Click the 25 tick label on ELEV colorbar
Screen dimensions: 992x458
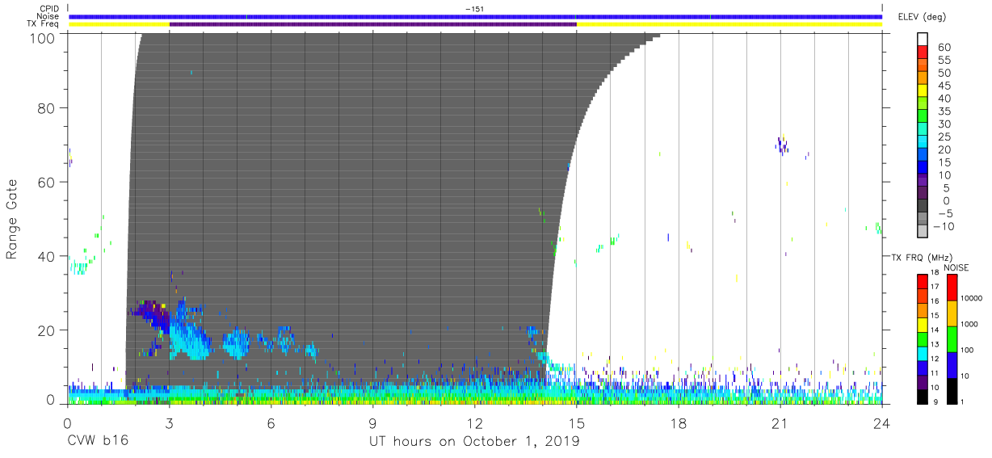pos(943,137)
